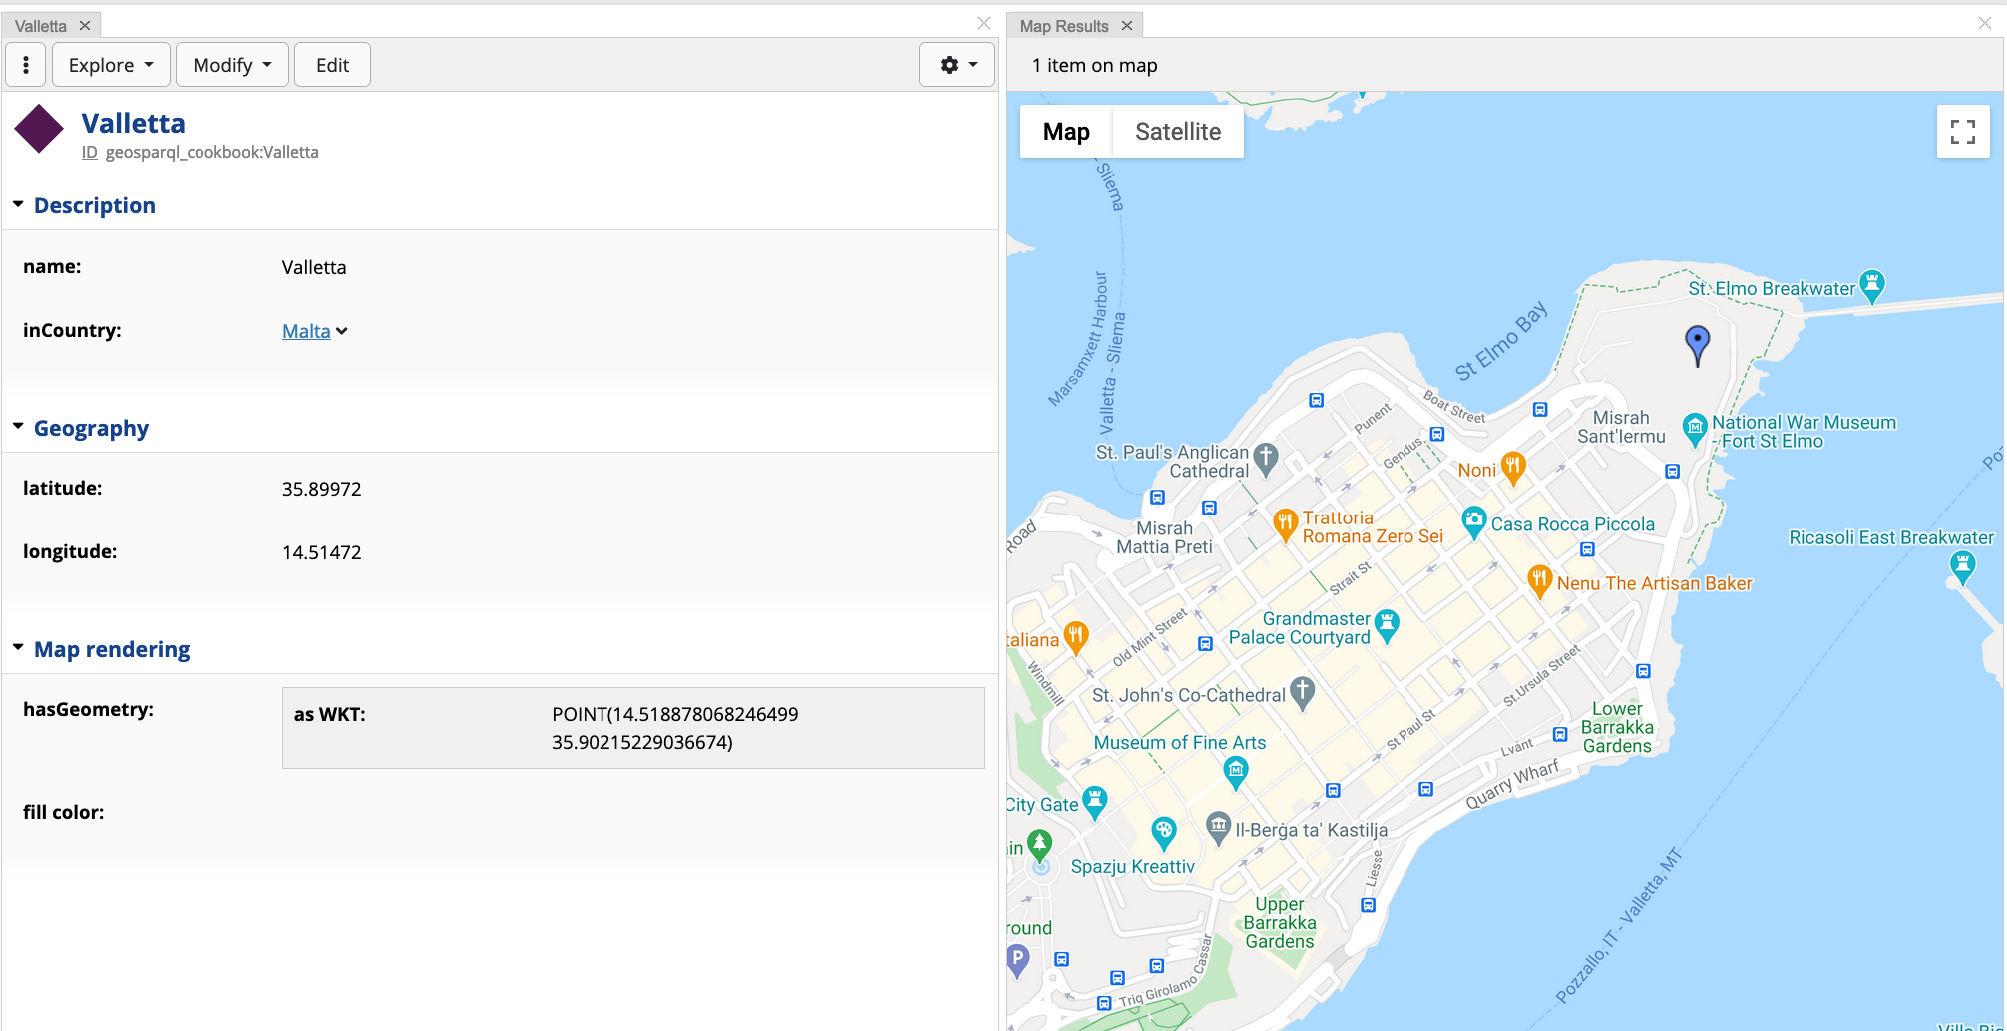The height and width of the screenshot is (1031, 2007).
Task: Click the Noni restaurant marker
Action: [1513, 466]
